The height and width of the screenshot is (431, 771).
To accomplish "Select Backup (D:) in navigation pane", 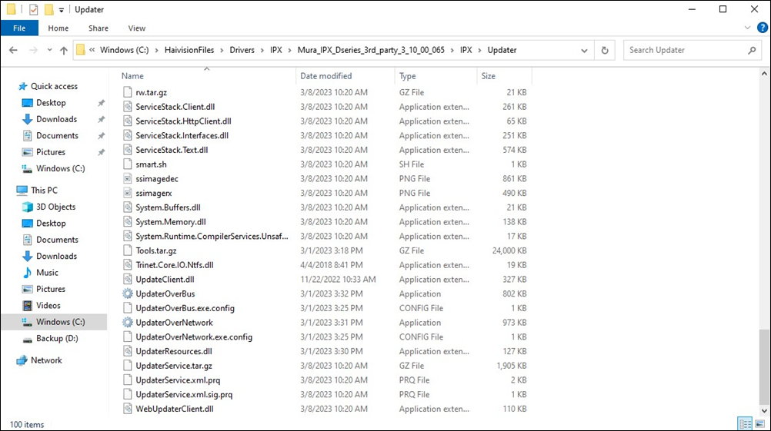I will [x=57, y=339].
